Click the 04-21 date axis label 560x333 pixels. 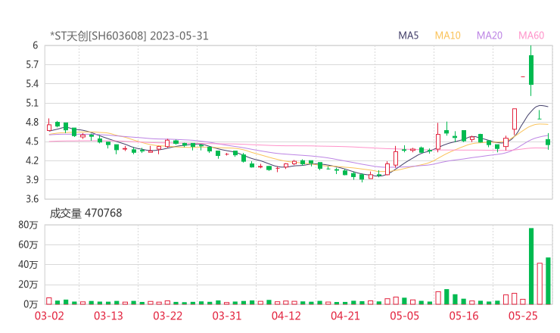tap(345, 316)
